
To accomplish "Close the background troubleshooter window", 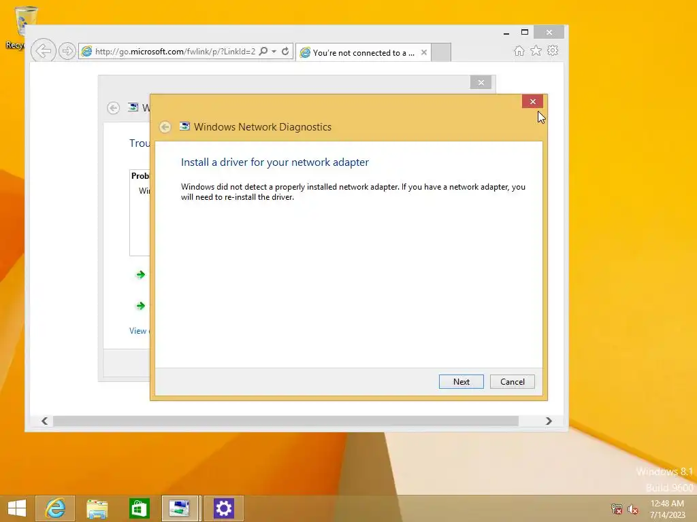I will (481, 82).
